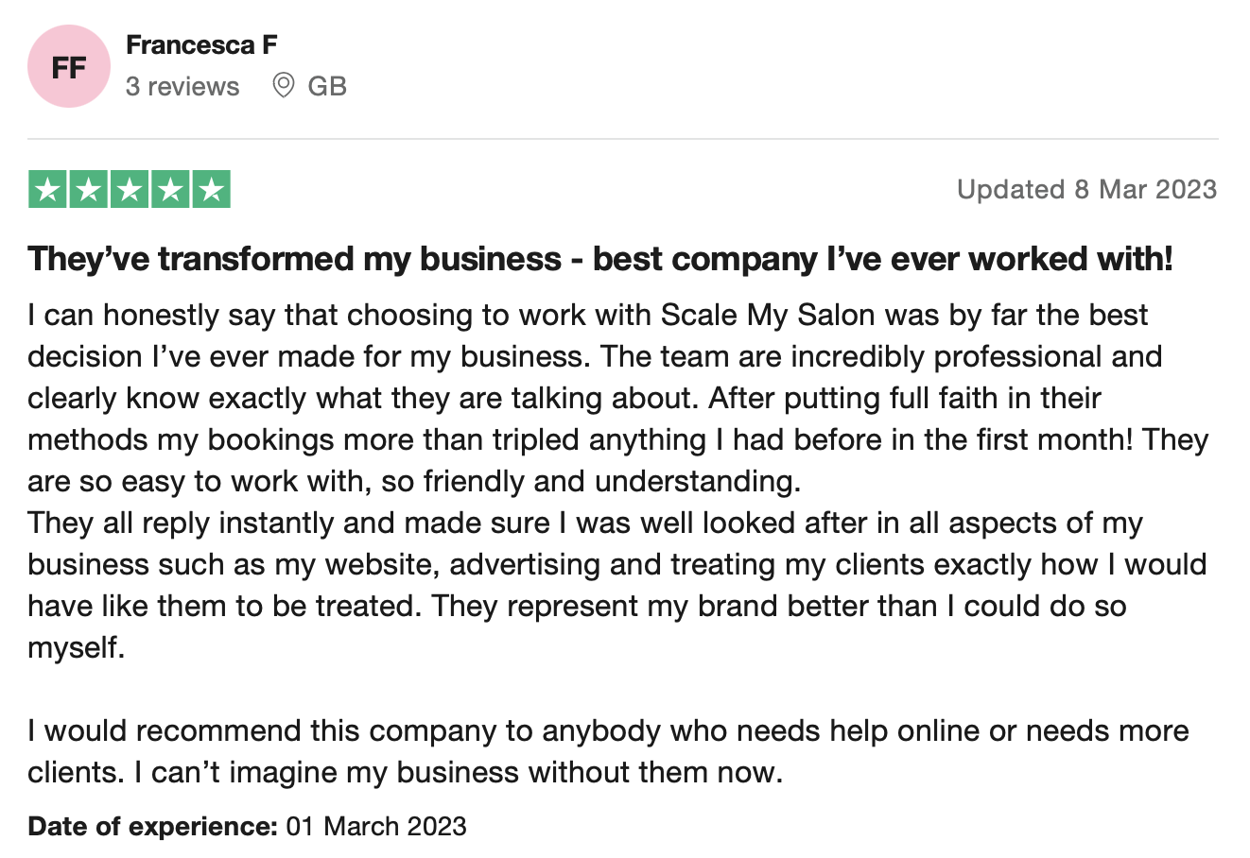Click the 'Scale My Salon' mention in review
The height and width of the screenshot is (858, 1250).
[768, 315]
